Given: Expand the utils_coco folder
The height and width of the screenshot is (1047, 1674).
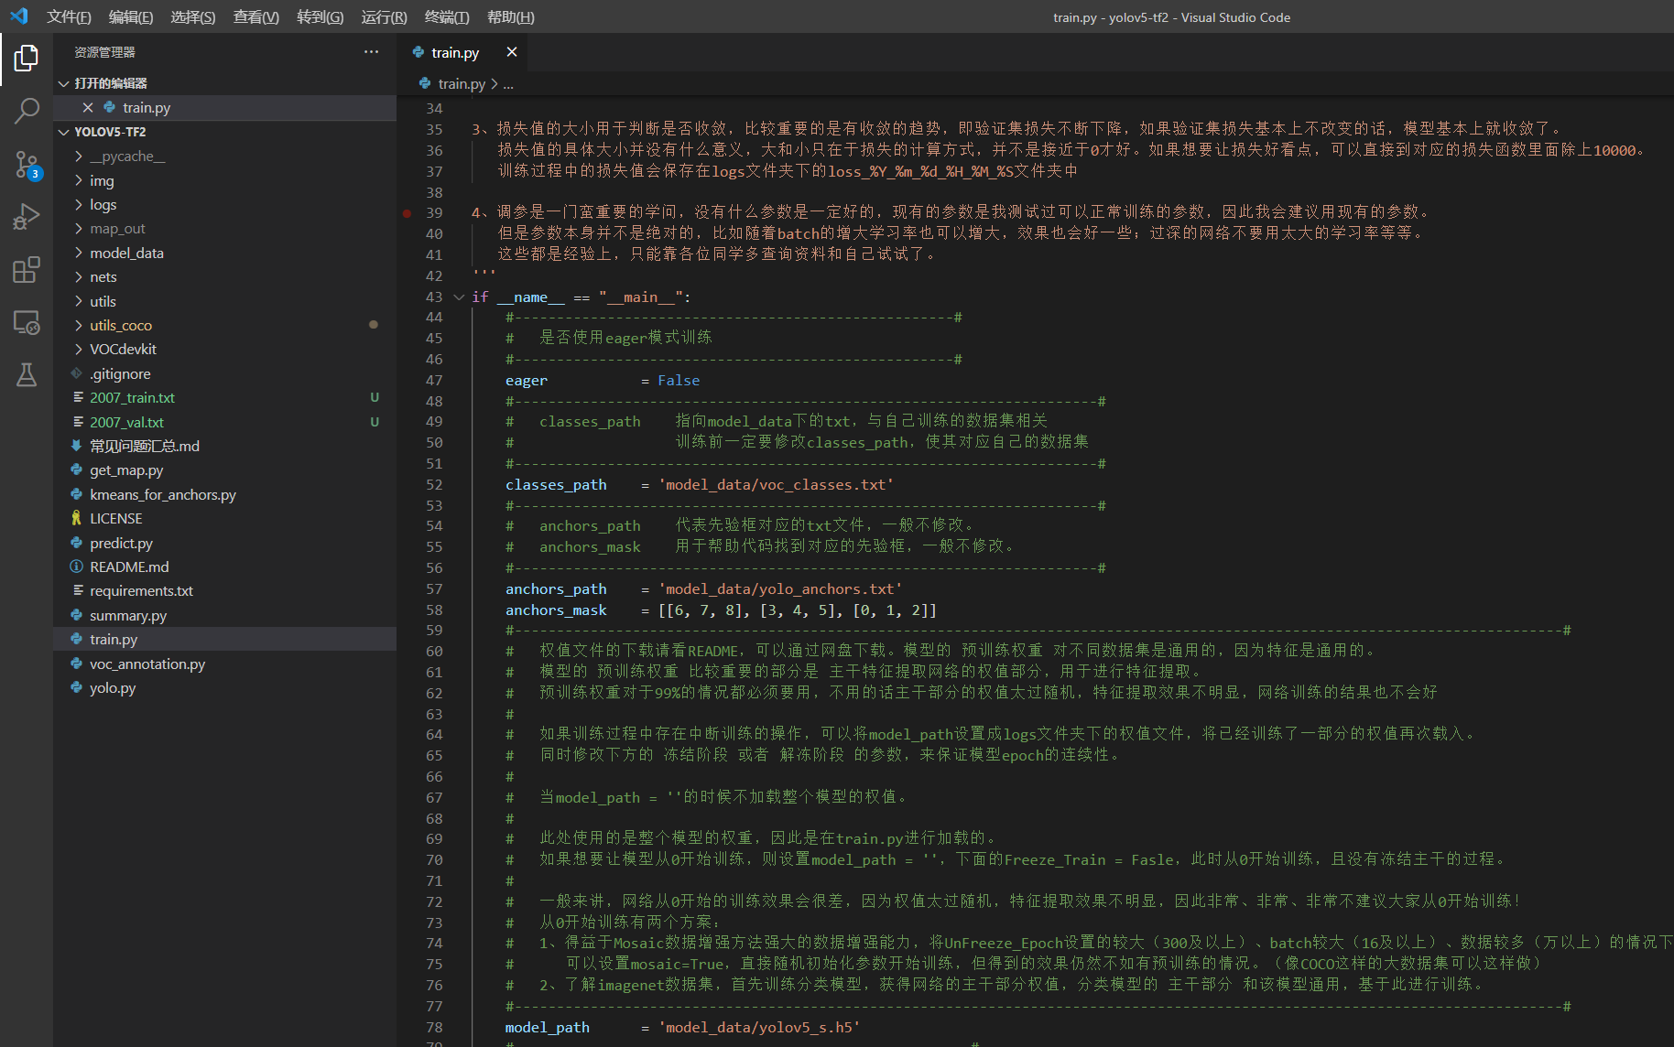Looking at the screenshot, I should tap(79, 325).
